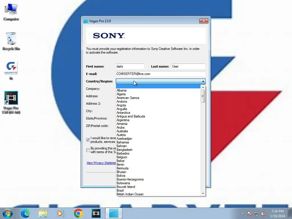The height and width of the screenshot is (219, 292).
Task: Select the Gigabyte 'th' desktop shortcut
Action: click(11, 71)
